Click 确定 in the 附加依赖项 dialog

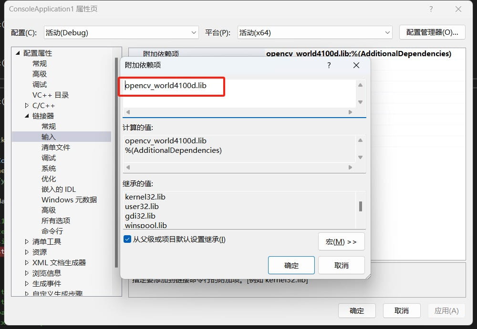point(291,265)
